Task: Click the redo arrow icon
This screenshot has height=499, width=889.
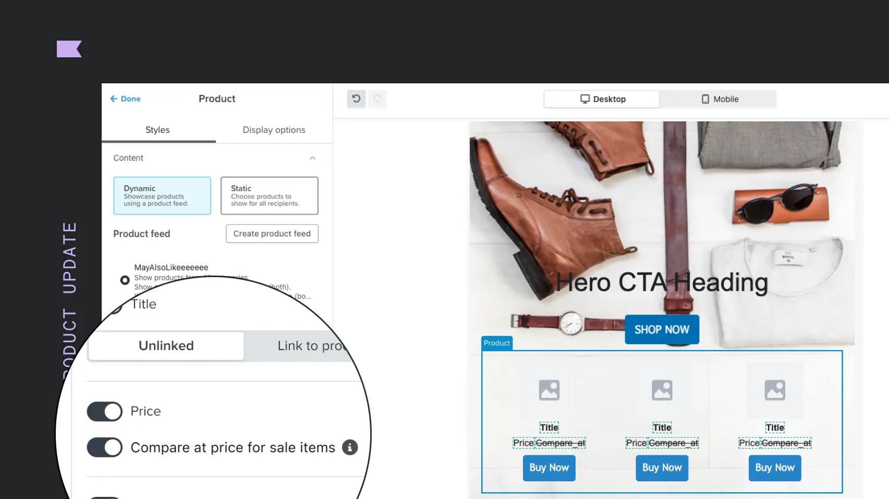Action: 377,98
